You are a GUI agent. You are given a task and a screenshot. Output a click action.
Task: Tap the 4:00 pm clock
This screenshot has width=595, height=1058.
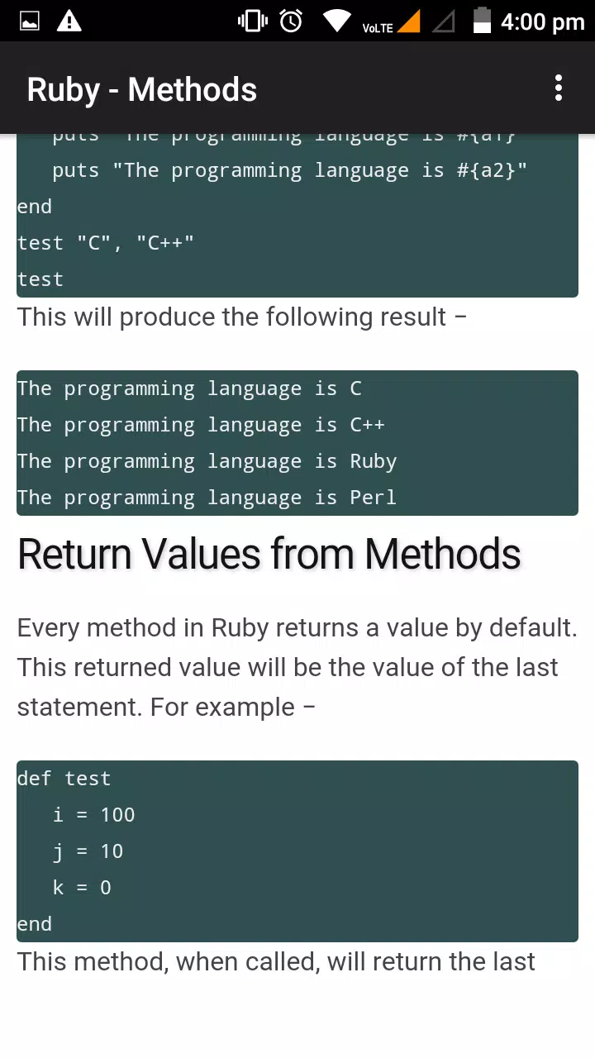[x=542, y=21]
